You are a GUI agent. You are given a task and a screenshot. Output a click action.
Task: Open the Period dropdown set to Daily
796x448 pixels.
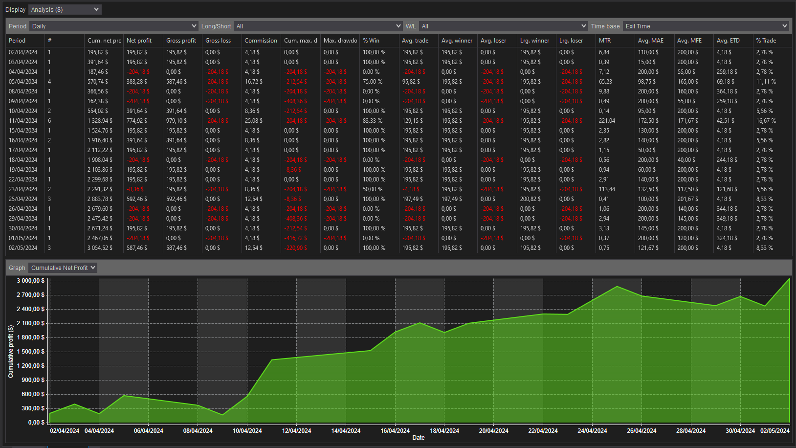coord(113,25)
